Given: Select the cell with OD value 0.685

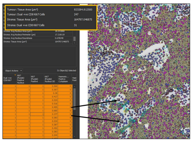Looking at the screenshot, I should pos(51,111).
